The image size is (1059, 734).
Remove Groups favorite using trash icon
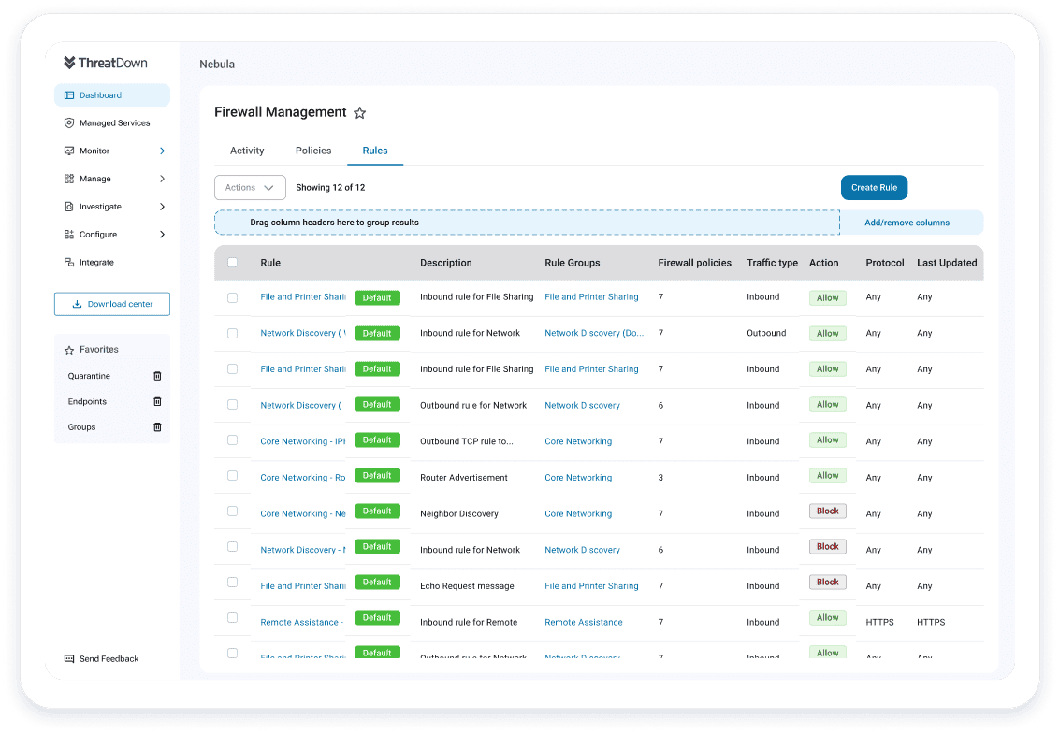click(157, 427)
